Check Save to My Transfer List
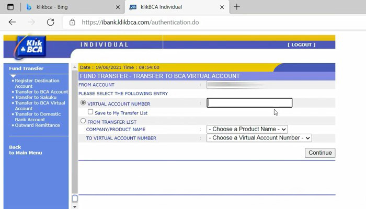The height and width of the screenshot is (209, 366). click(90, 112)
